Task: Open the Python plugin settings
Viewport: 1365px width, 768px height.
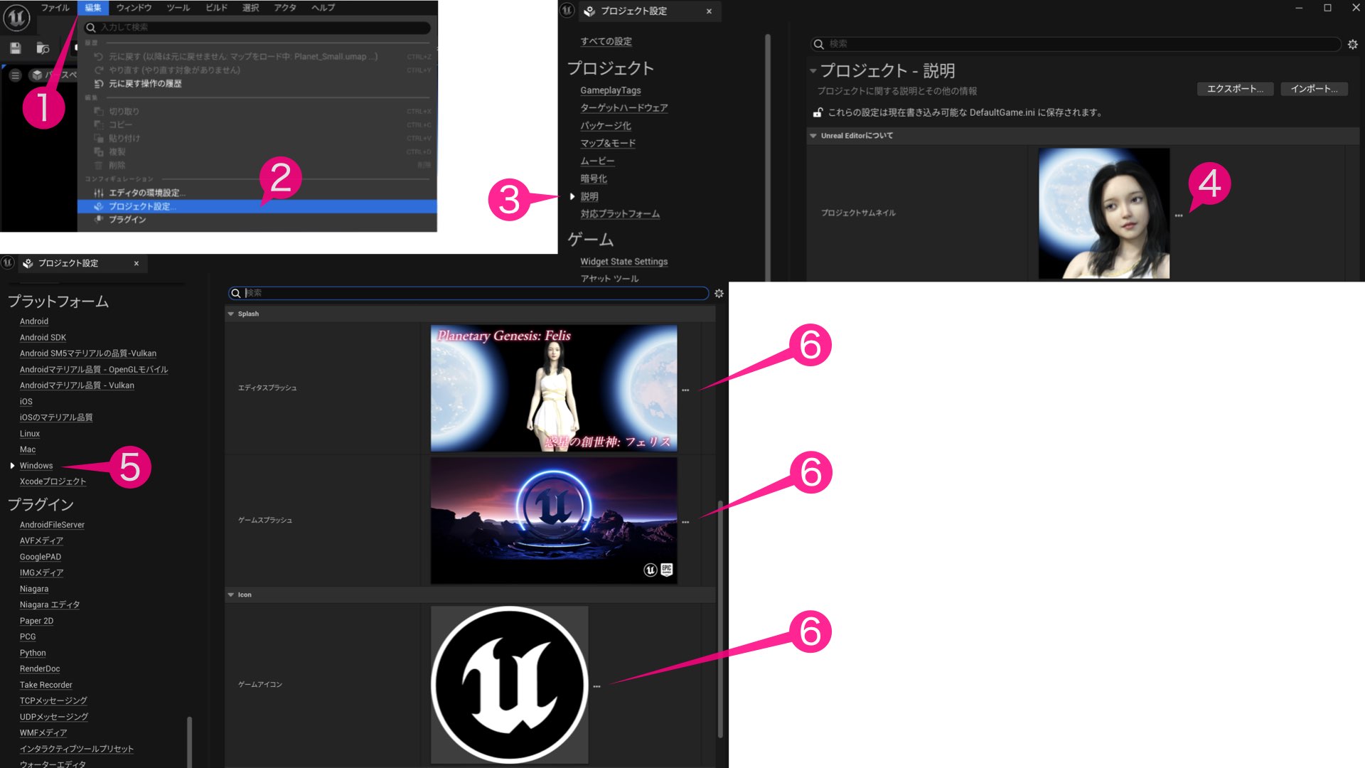Action: coord(33,653)
